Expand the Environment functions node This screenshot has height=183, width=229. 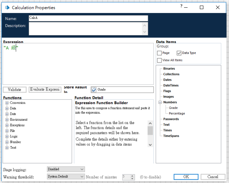coord(7,120)
